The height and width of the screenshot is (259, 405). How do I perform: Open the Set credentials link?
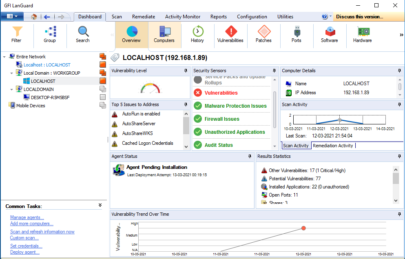click(27, 246)
